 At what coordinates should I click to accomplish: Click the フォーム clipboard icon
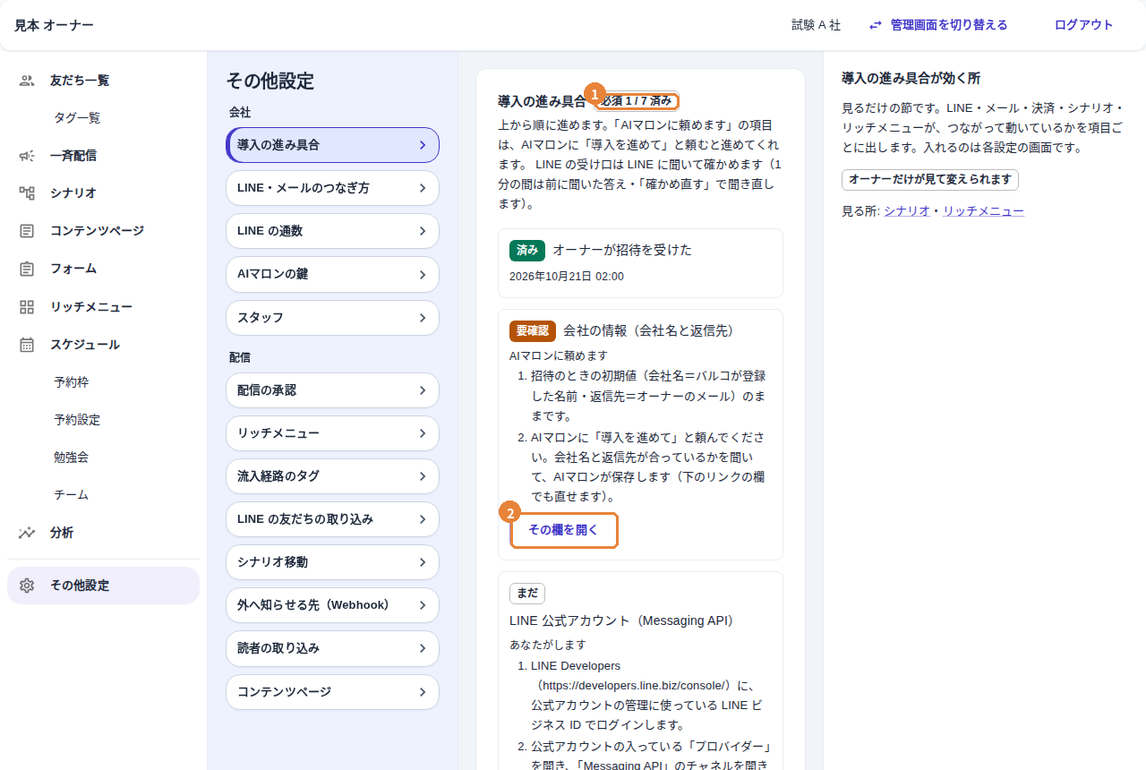click(x=27, y=269)
